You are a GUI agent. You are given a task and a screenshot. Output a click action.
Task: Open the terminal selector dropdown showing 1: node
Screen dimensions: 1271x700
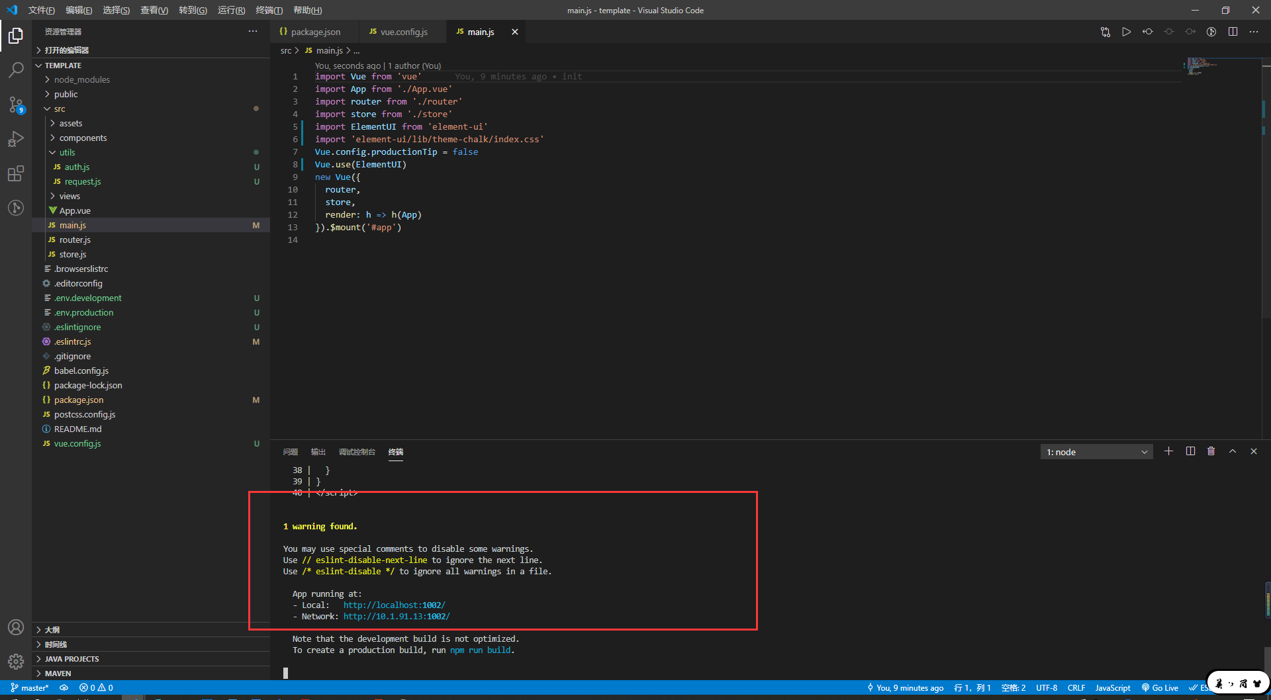[x=1096, y=451]
